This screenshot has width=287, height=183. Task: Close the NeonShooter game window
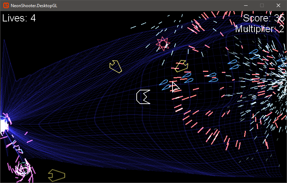[278, 5]
